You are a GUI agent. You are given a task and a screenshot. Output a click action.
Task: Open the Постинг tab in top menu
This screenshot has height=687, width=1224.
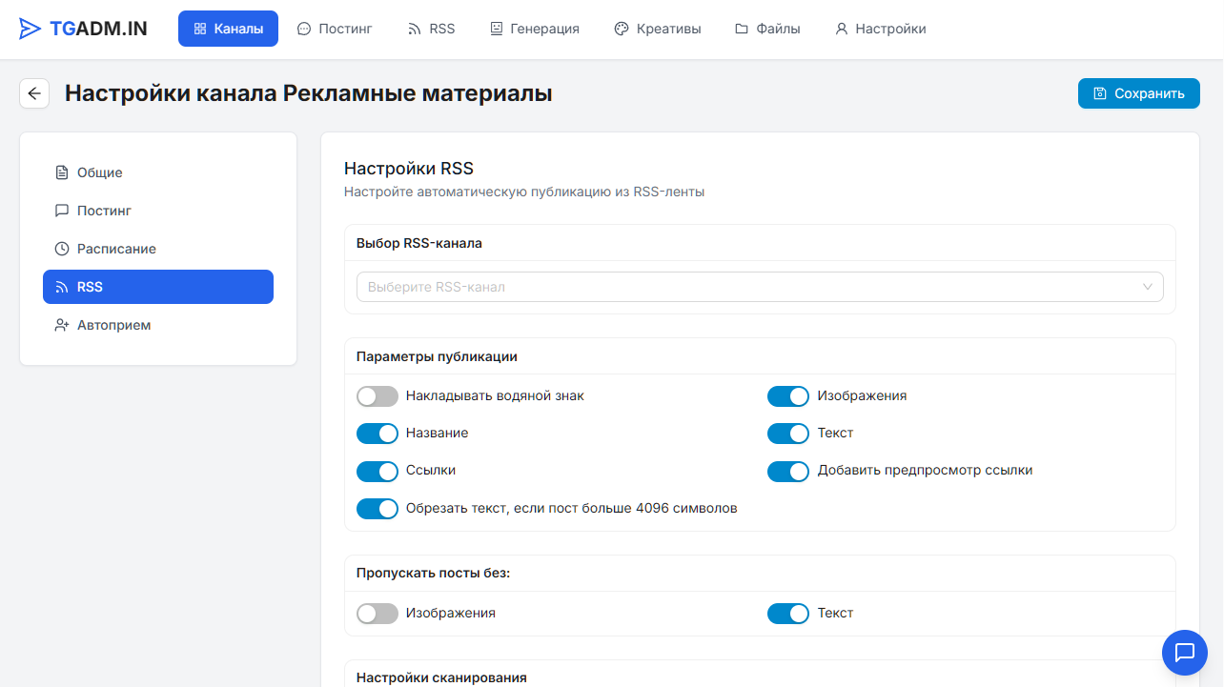click(334, 29)
